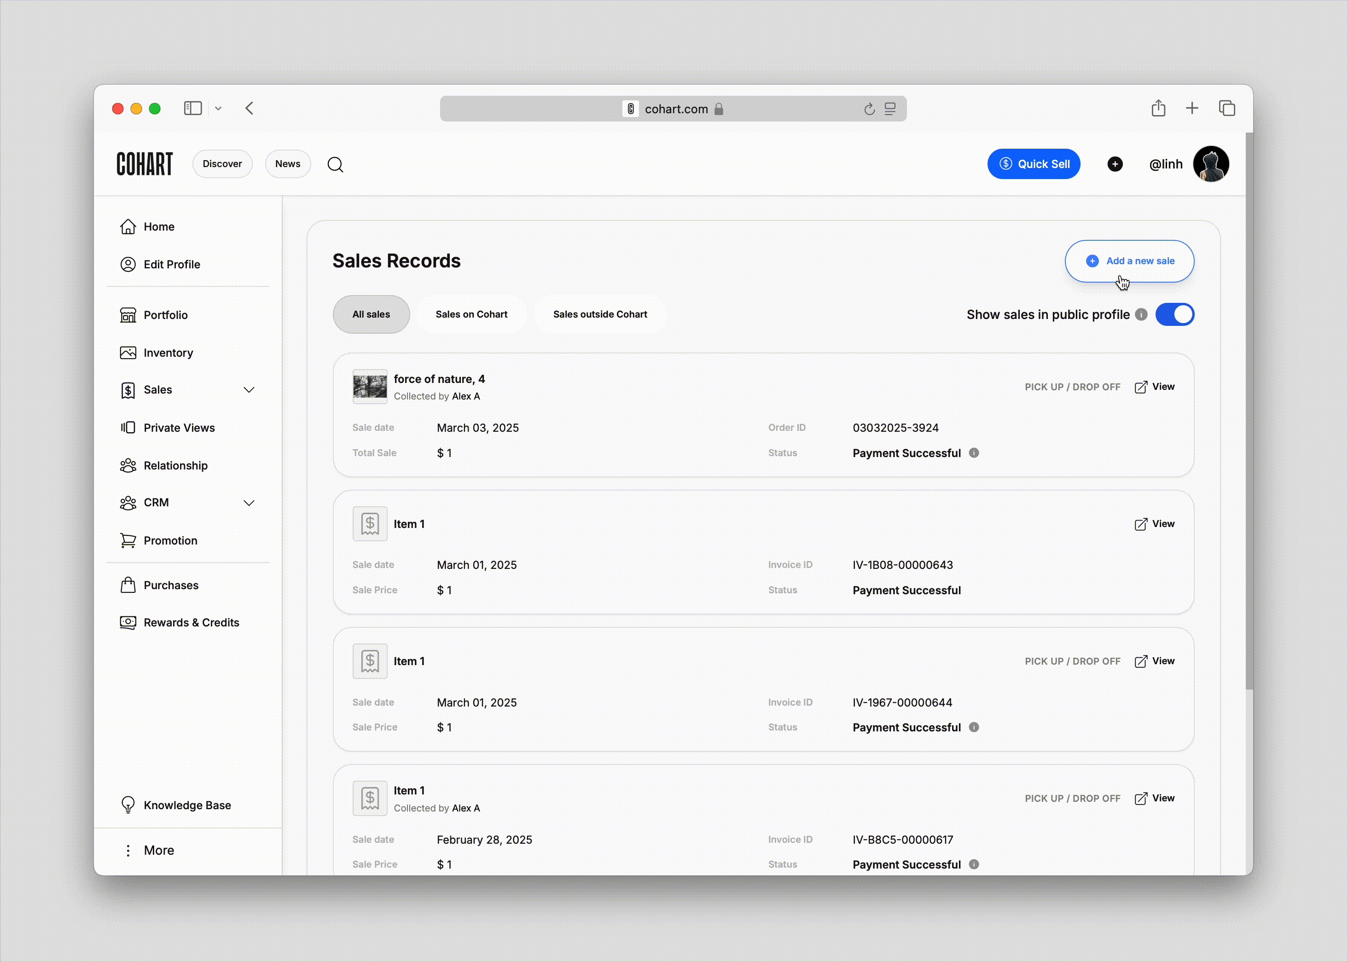Click the Add a new sale button
Image resolution: width=1348 pixels, height=962 pixels.
1129,261
